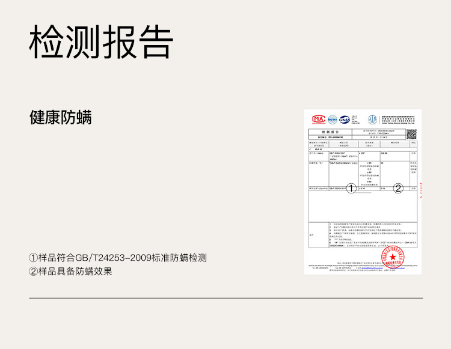Click circled marker 1 on the report
Viewport: 451px width, 349px height.
[x=352, y=188]
